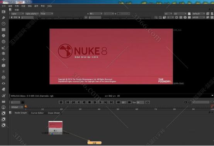This screenshot has width=214, height=146.
Task: Go to the first frame
Action: pyautogui.click(x=68, y=102)
